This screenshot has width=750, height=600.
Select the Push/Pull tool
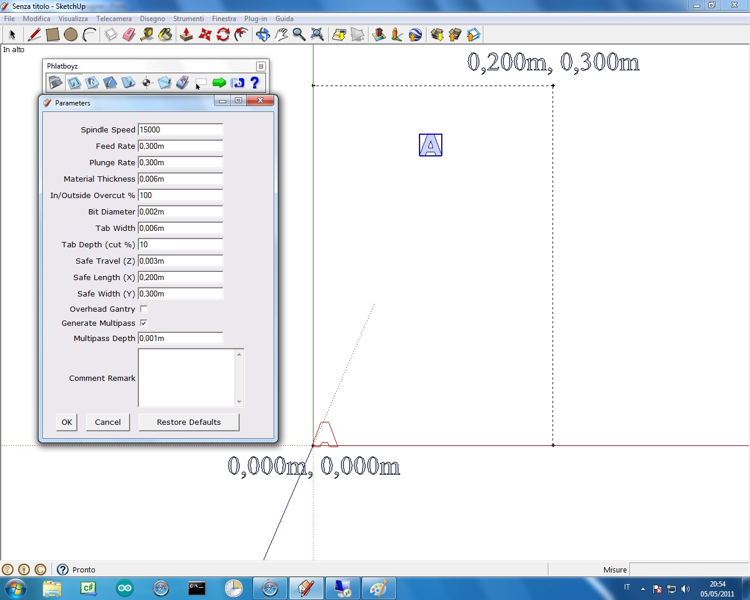(x=186, y=35)
